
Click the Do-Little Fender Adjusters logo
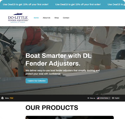18,18
